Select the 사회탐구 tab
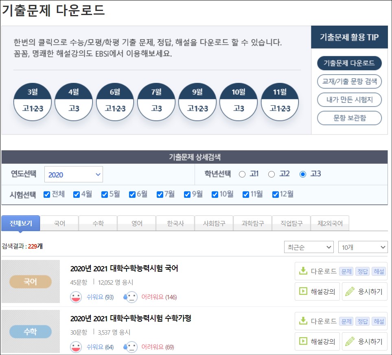Screen dimensions: 392x355 pos(214,223)
